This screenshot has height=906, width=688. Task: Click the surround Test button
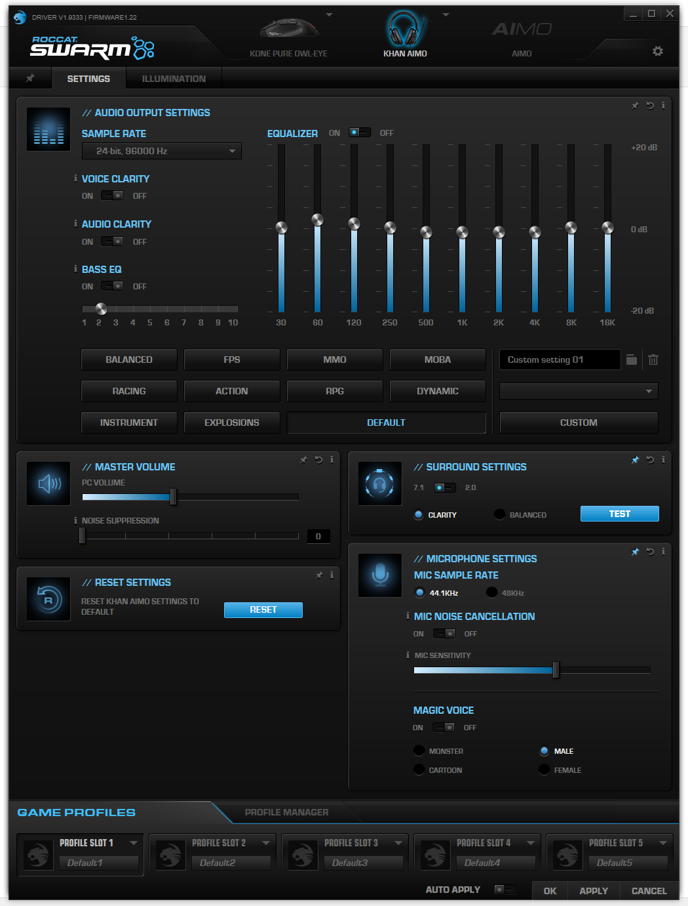[x=620, y=514]
